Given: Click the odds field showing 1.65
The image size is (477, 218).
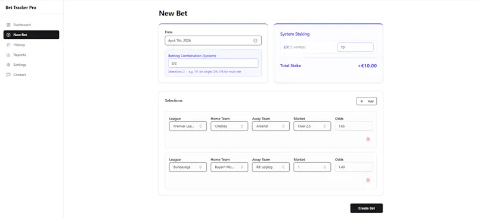Looking at the screenshot, I should coord(354,126).
